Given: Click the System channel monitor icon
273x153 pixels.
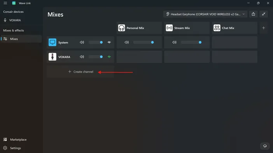Looking at the screenshot, I should coord(52,42).
